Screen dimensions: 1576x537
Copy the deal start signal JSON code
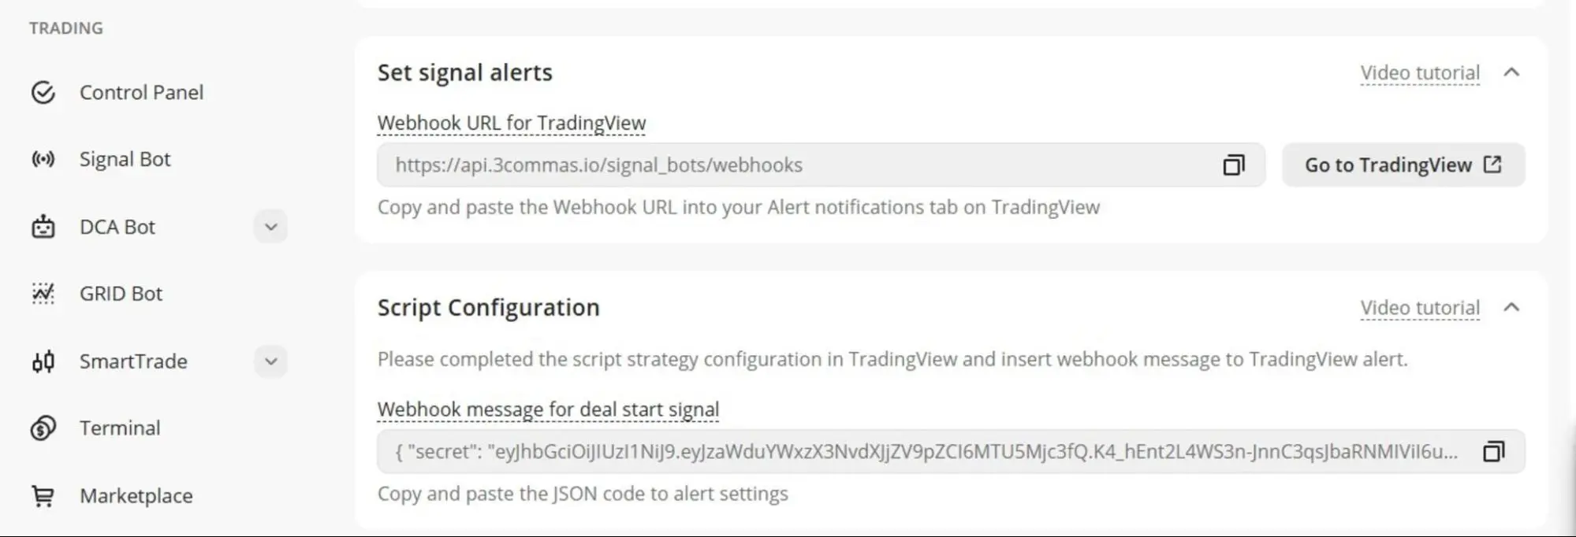pyautogui.click(x=1492, y=453)
